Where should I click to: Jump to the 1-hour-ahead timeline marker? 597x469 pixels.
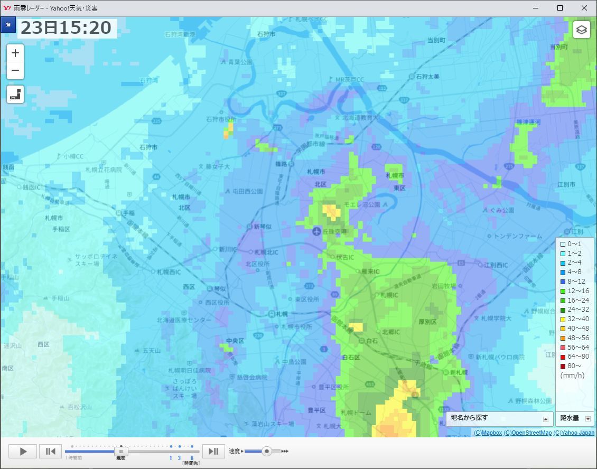click(171, 458)
